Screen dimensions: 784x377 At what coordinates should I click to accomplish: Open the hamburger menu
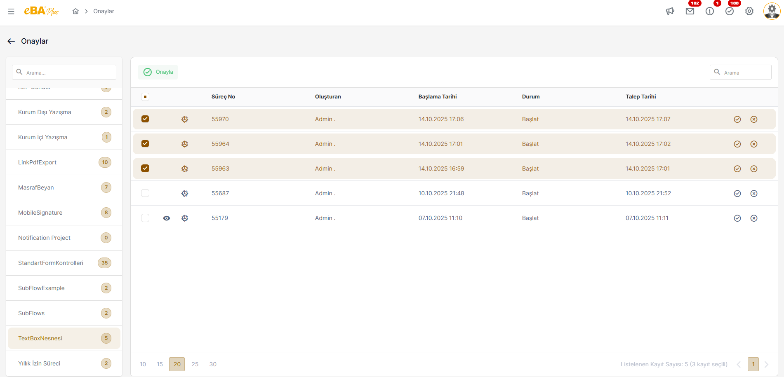[11, 12]
